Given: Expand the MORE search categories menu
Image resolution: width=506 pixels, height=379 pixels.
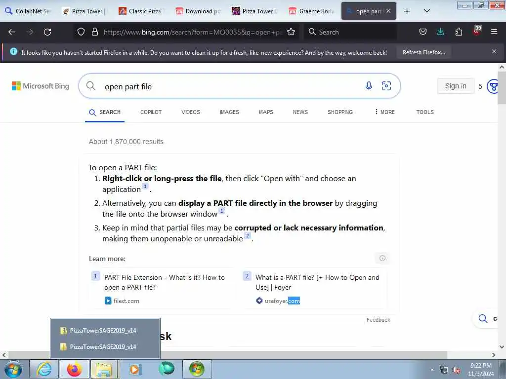Looking at the screenshot, I should pyautogui.click(x=384, y=112).
